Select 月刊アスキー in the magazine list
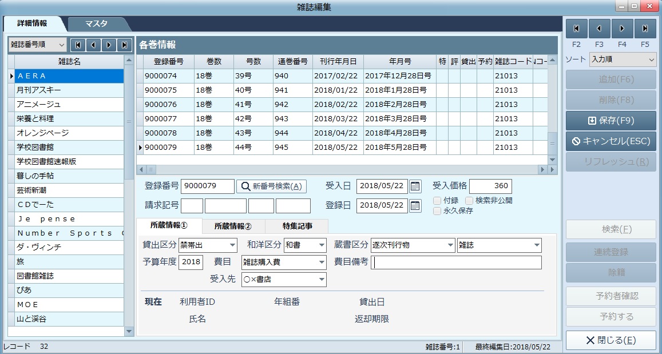The image size is (662, 354). click(70, 90)
